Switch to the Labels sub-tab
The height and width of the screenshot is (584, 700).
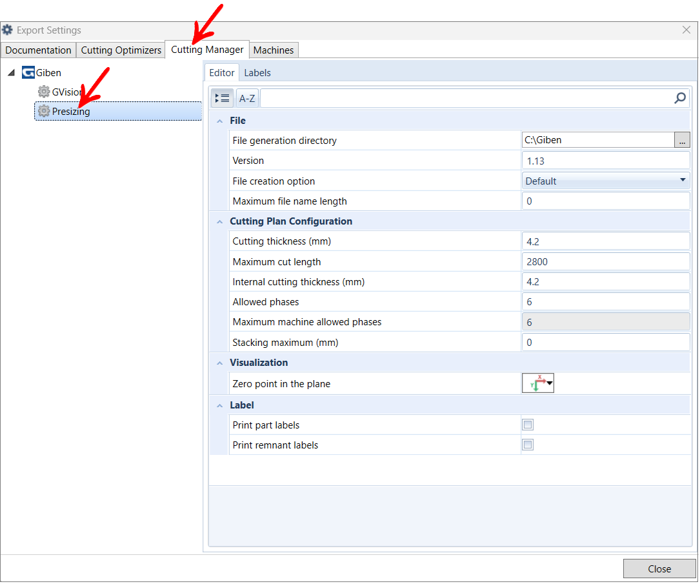point(257,73)
